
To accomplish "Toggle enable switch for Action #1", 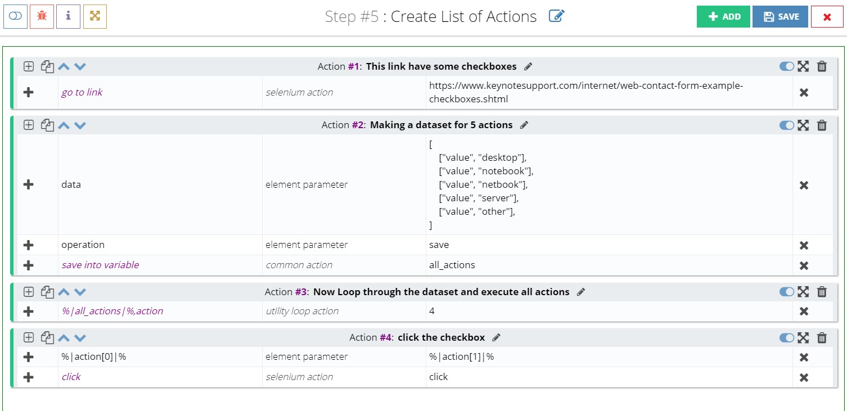I will click(787, 66).
